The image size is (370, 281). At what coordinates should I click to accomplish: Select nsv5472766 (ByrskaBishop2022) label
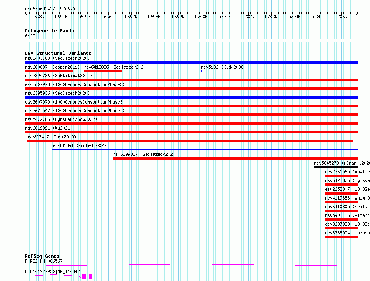tap(61, 119)
